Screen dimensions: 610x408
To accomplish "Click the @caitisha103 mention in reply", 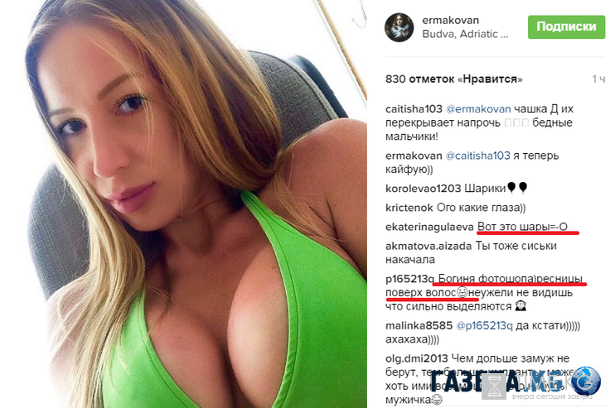I will (477, 156).
